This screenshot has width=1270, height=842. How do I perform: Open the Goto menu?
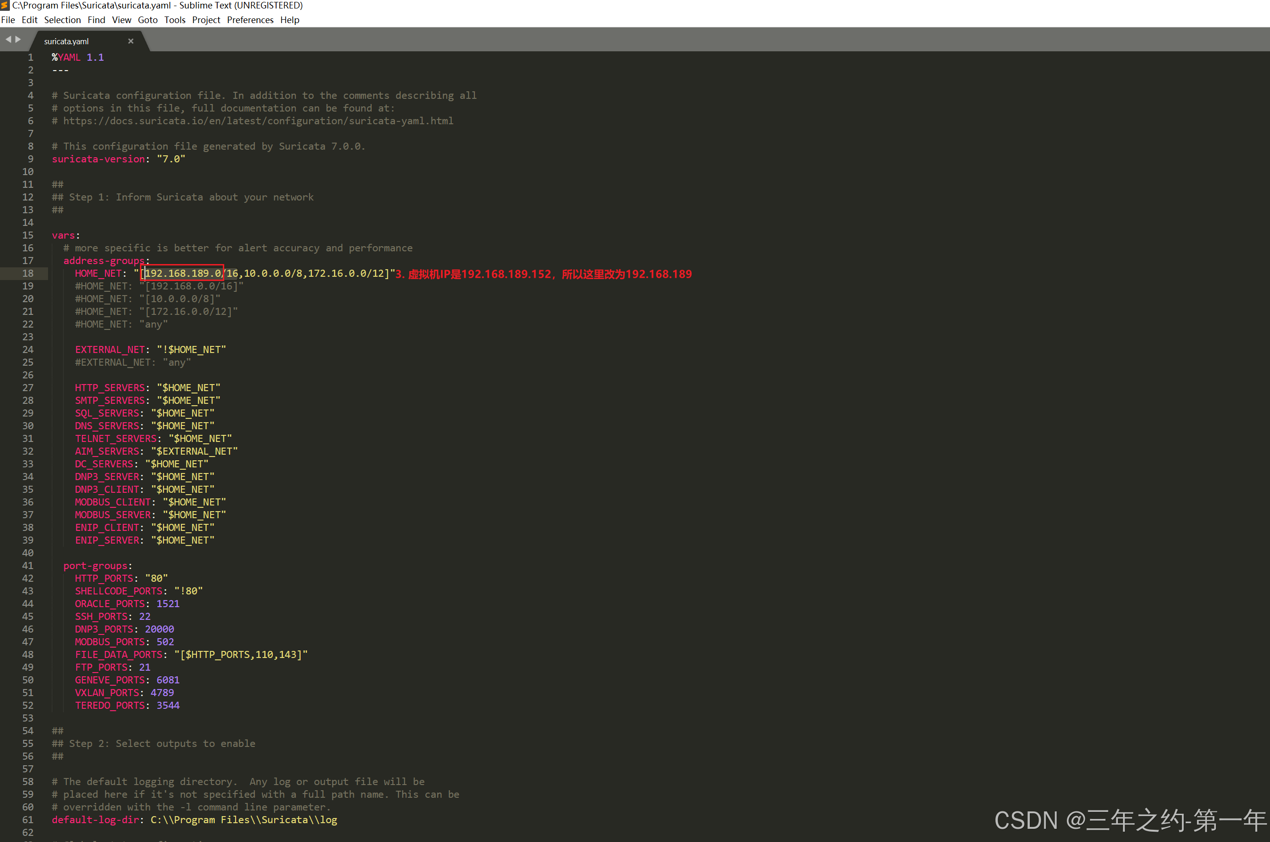[x=147, y=20]
